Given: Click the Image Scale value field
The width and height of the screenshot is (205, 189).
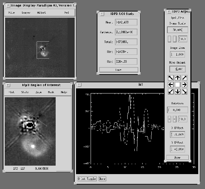Looking at the screenshot, I should coord(178,30).
